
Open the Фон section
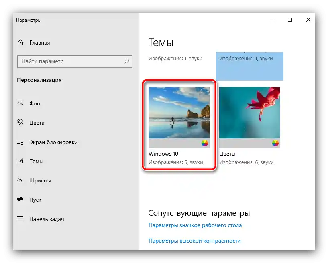coord(35,103)
